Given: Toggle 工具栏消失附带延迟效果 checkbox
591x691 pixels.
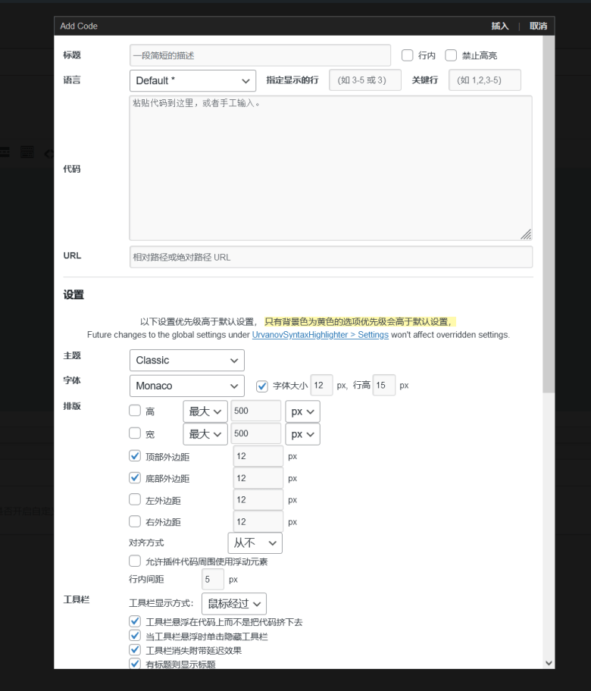Looking at the screenshot, I should pyautogui.click(x=134, y=649).
